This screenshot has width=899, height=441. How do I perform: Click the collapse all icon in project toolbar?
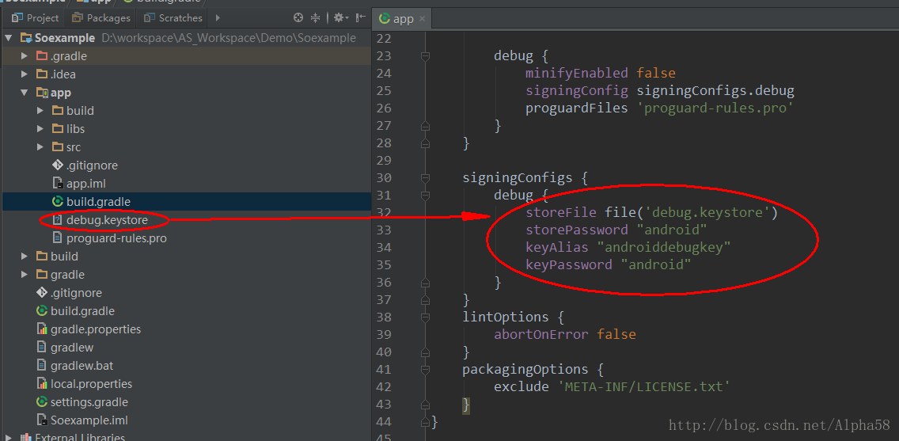point(315,17)
